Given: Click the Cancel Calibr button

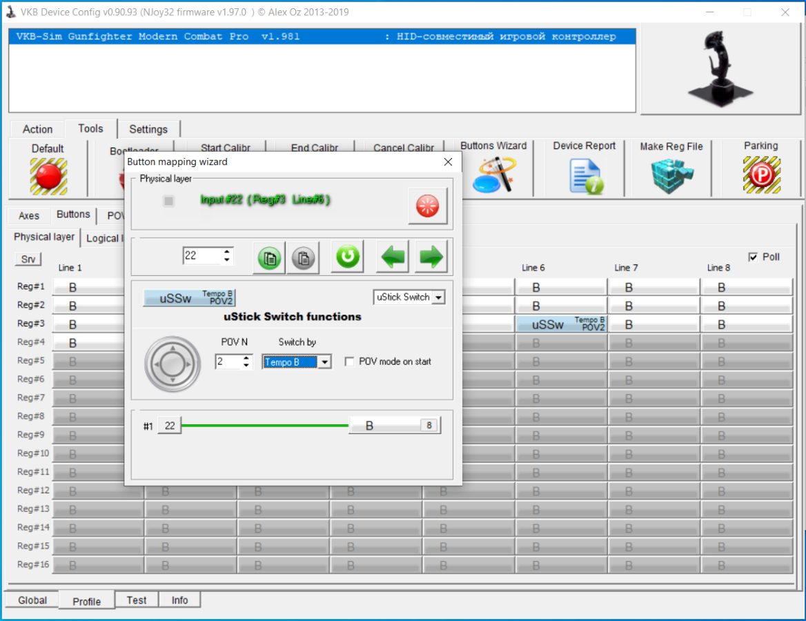Looking at the screenshot, I should [x=404, y=148].
